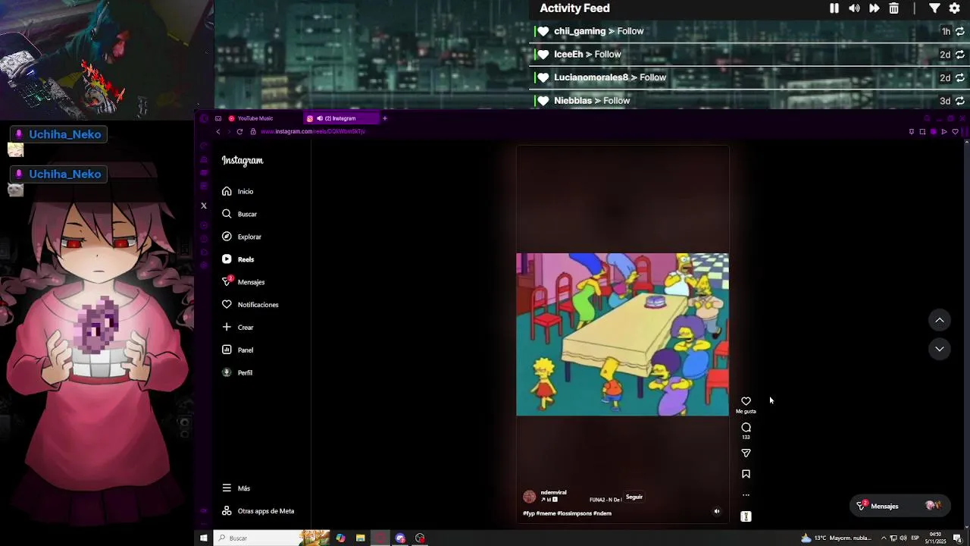
Task: Click the X (Twitter) icon in browser sidebar
Action: coord(203,206)
